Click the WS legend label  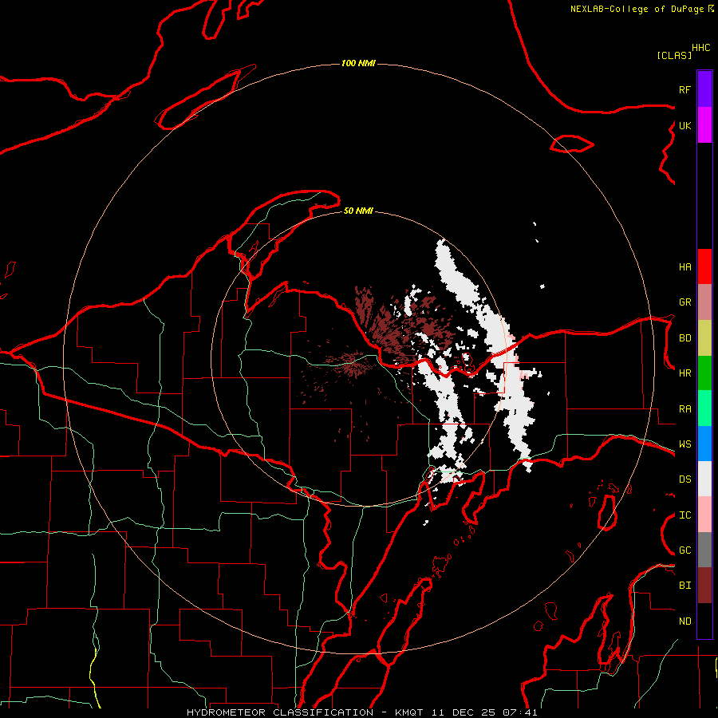click(x=684, y=444)
